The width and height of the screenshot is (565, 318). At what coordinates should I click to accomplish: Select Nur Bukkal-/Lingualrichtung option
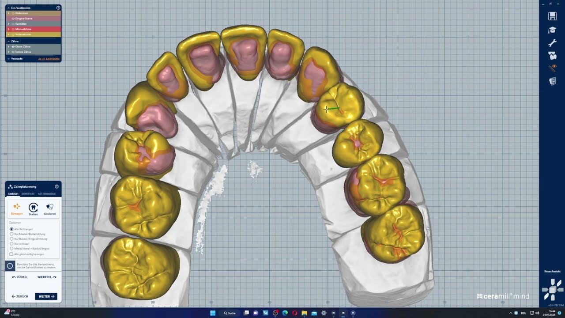click(11, 239)
